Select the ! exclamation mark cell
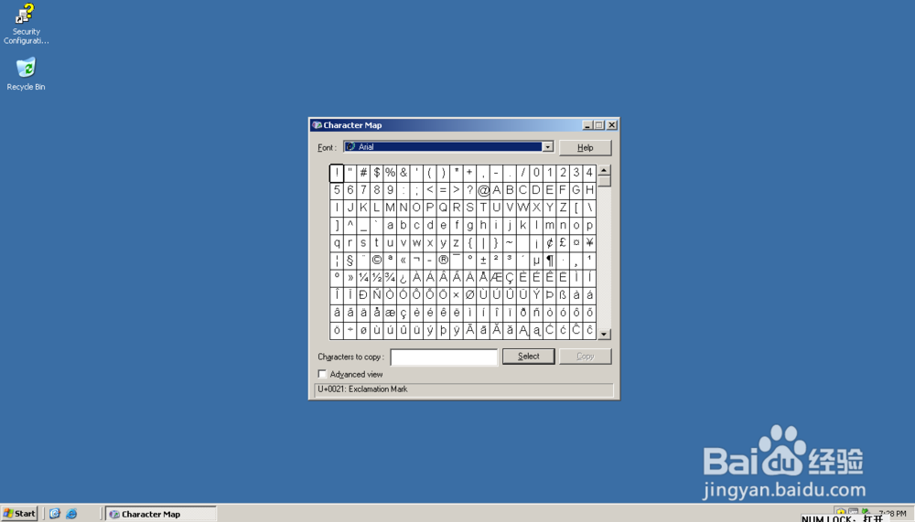The image size is (915, 522). (x=337, y=173)
